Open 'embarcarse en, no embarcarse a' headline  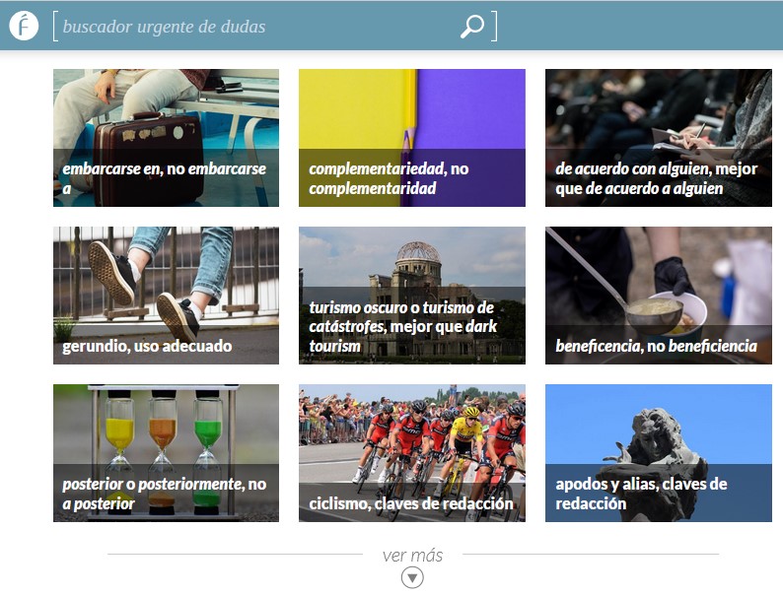click(x=164, y=178)
